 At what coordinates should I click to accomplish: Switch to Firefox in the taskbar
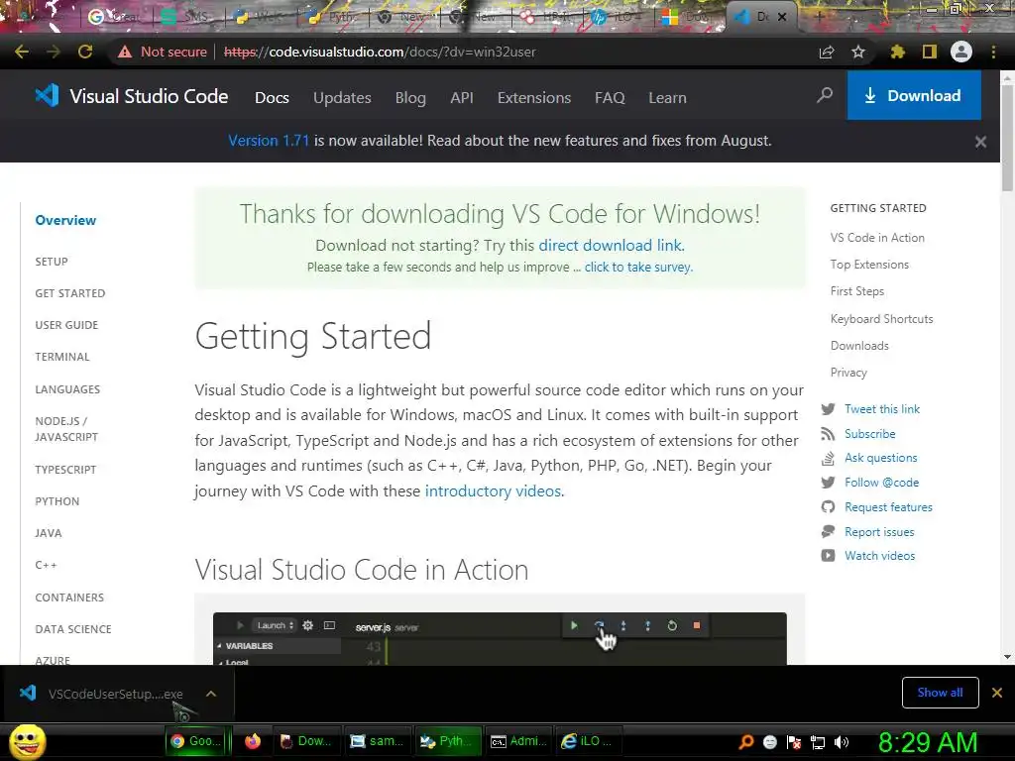click(x=253, y=741)
